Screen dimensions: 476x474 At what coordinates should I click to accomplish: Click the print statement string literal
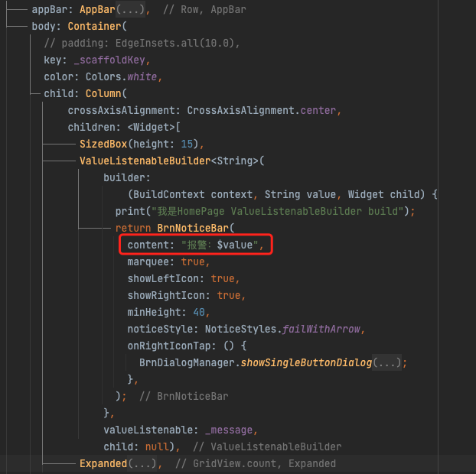278,211
